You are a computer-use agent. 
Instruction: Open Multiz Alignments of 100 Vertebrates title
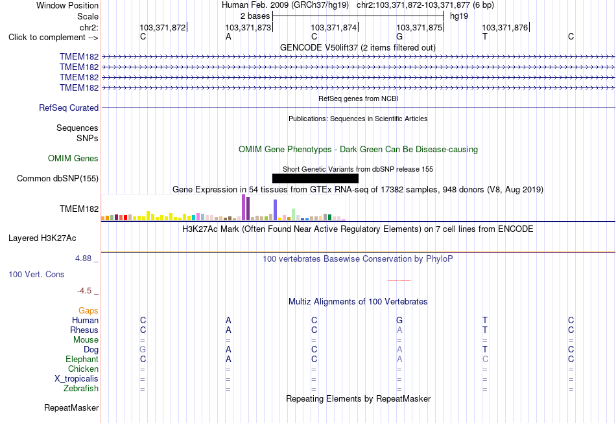358,302
